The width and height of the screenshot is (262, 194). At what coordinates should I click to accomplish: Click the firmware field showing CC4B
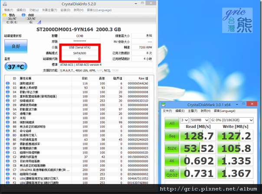click(80, 36)
